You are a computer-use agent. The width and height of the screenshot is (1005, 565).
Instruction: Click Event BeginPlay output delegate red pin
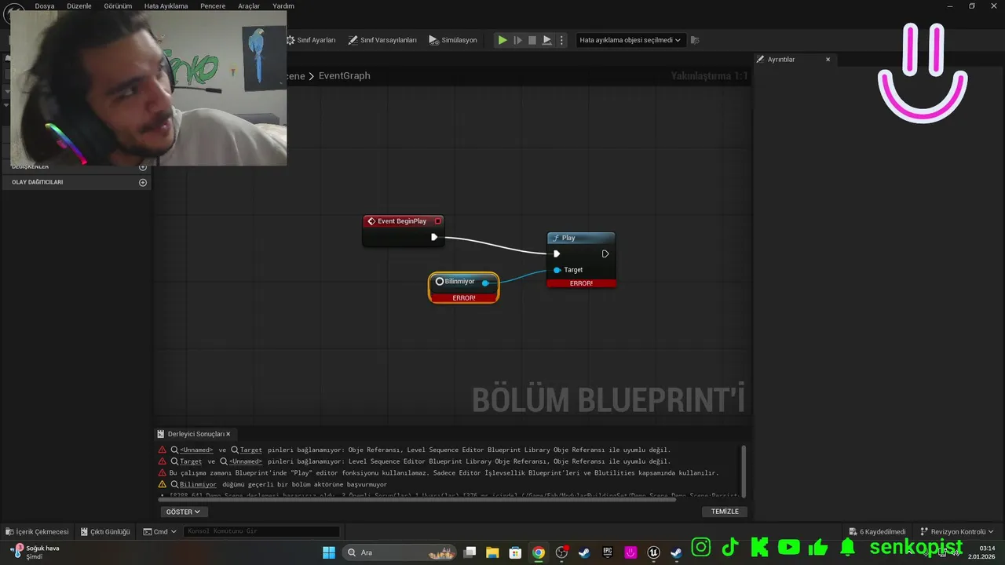[x=437, y=221]
